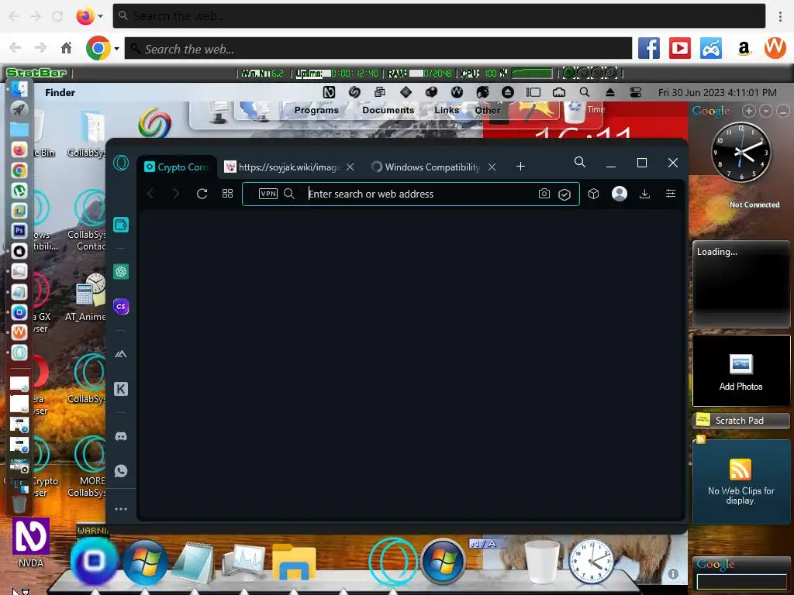Open a new tab with plus button

coord(520,167)
